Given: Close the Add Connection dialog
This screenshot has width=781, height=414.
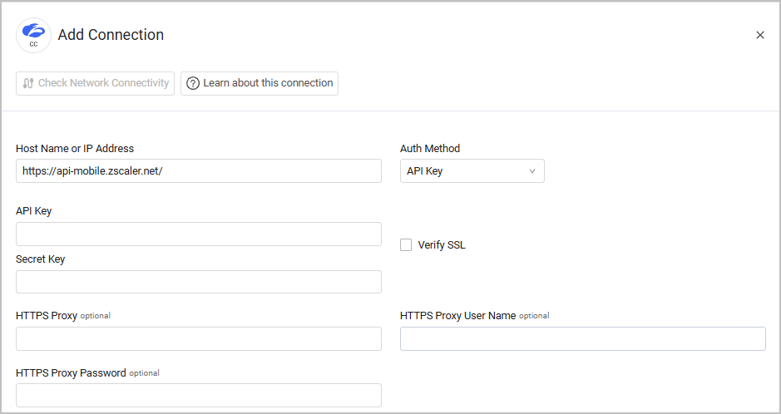Looking at the screenshot, I should 759,35.
